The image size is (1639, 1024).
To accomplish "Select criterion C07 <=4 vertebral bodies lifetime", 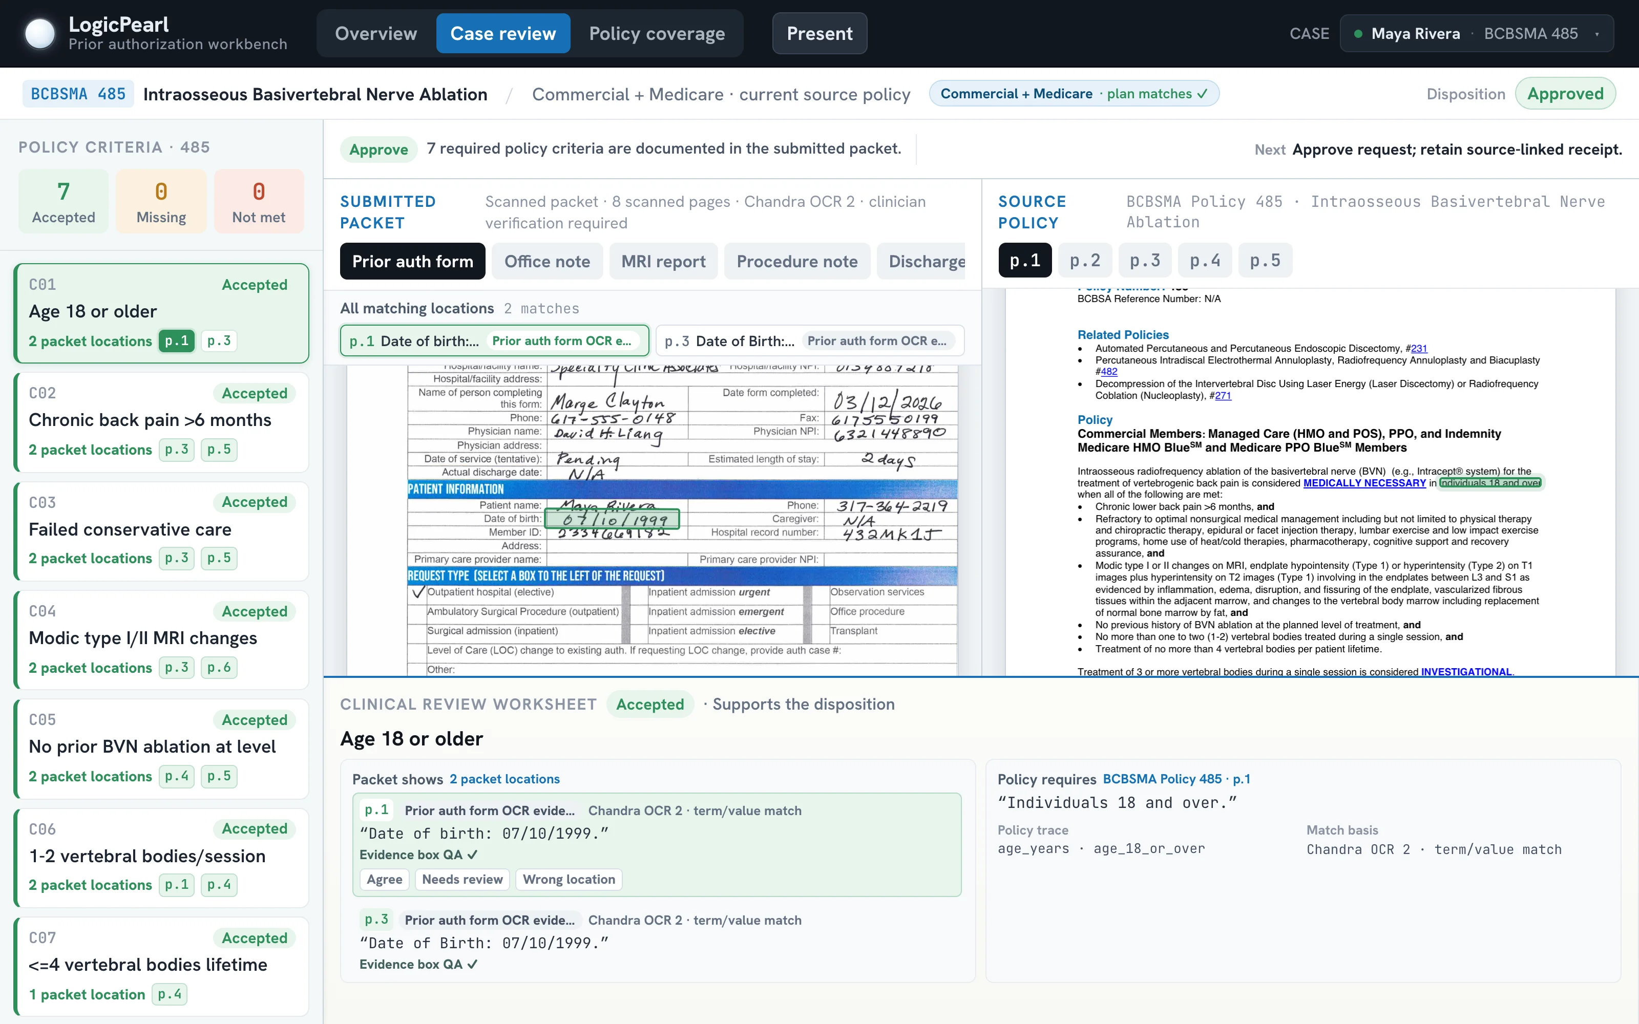I will pyautogui.click(x=161, y=967).
